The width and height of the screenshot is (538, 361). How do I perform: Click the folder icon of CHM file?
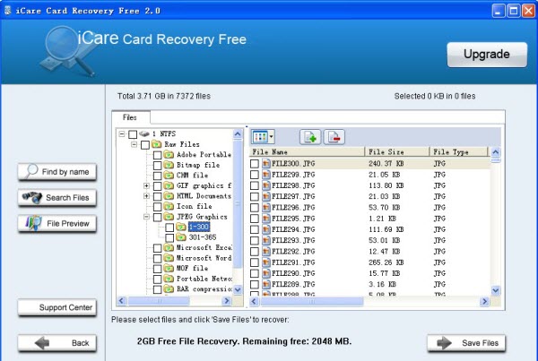(169, 176)
